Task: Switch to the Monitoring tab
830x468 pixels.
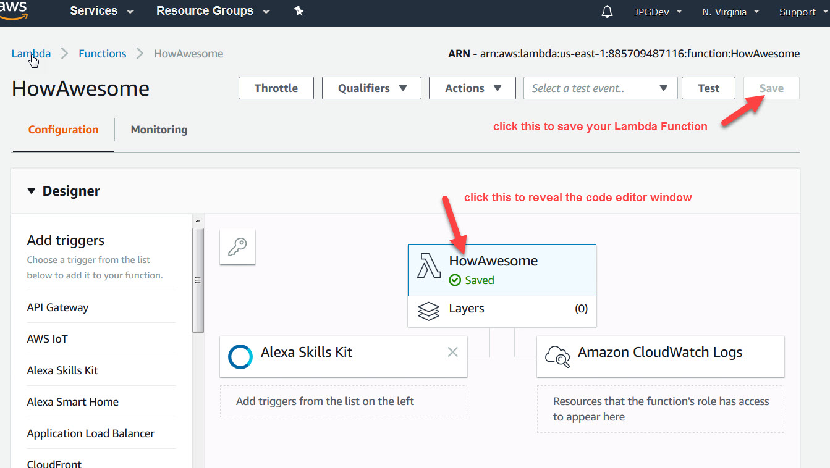Action: point(159,130)
